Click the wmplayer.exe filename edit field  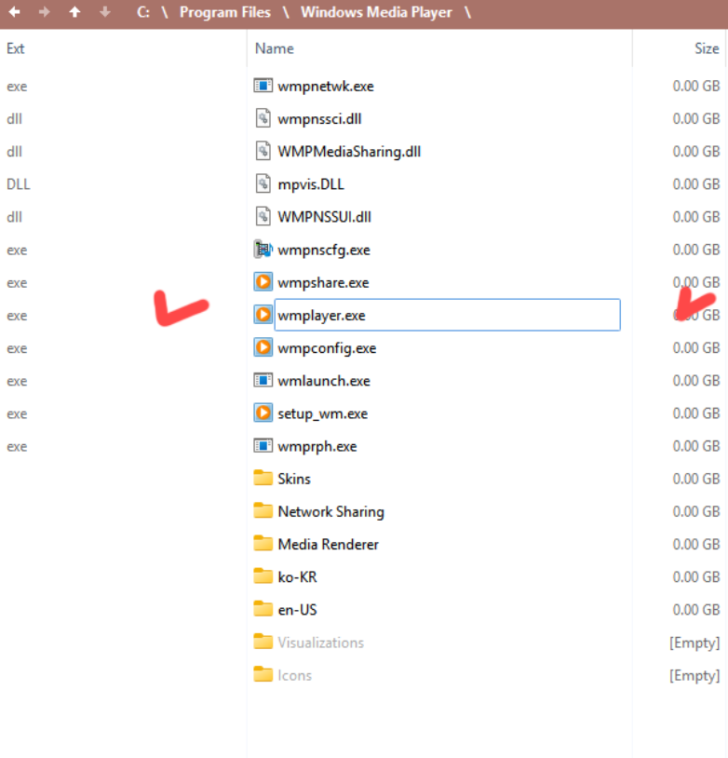(447, 316)
